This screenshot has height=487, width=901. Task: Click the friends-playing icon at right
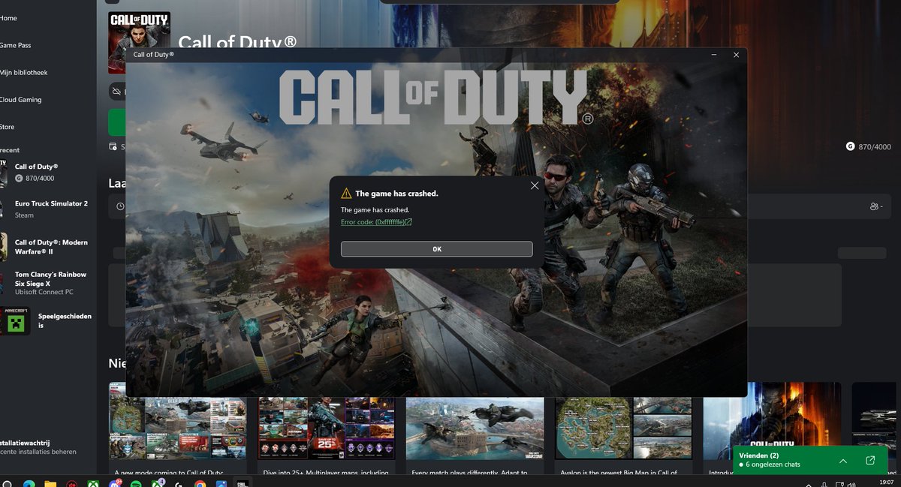click(x=875, y=206)
